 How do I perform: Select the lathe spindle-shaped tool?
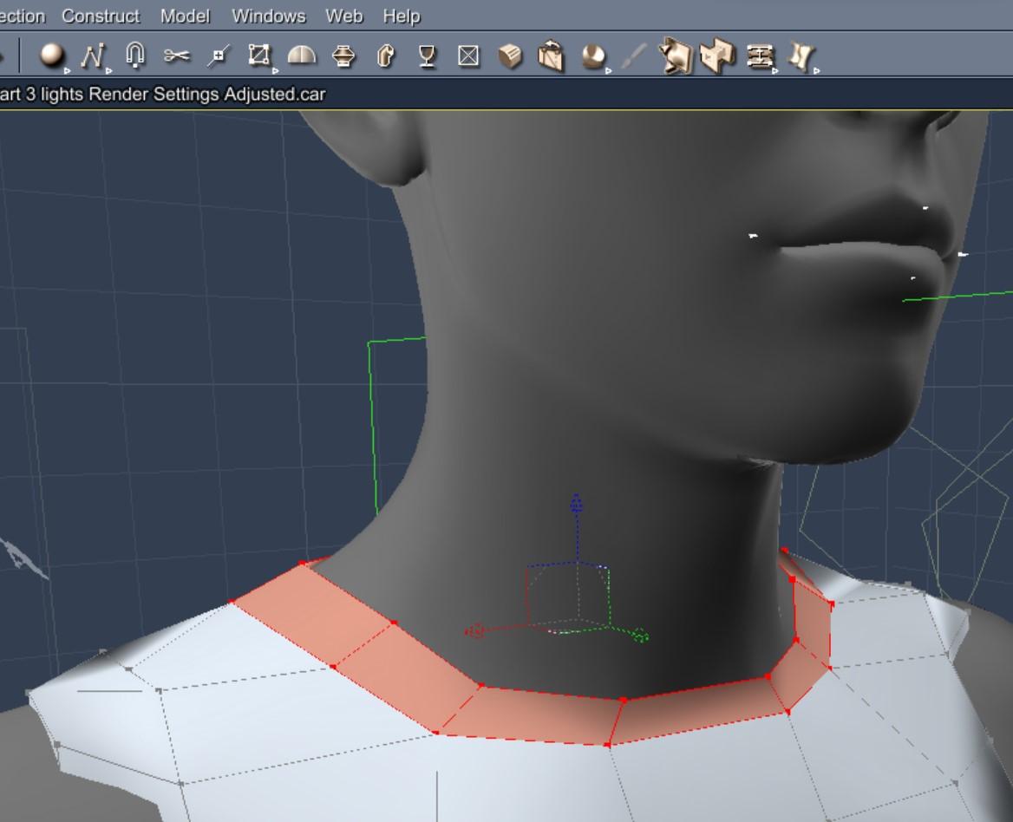[x=343, y=56]
